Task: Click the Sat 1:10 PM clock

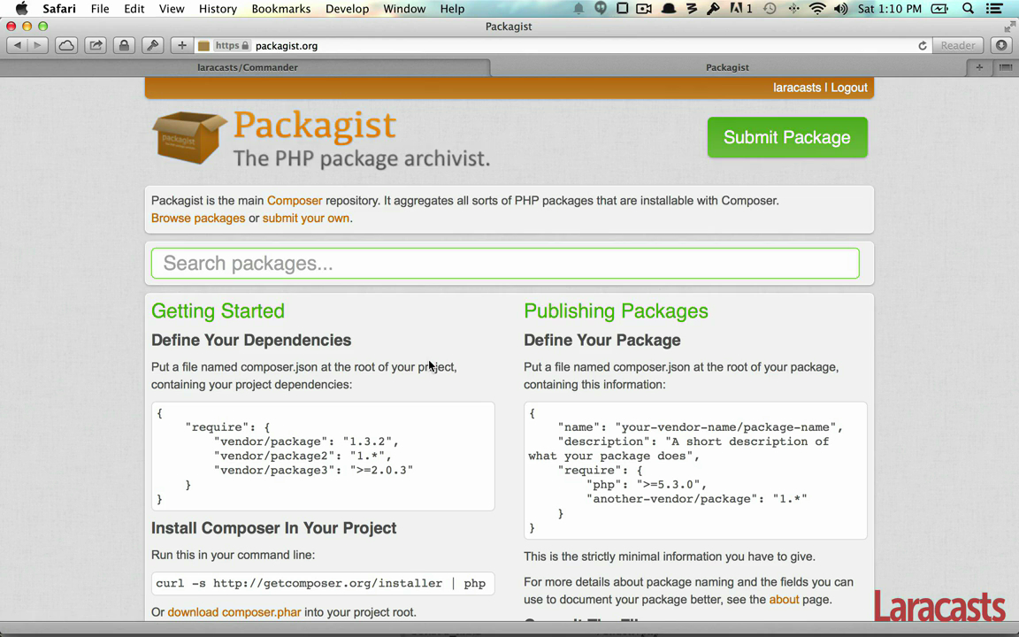Action: (889, 9)
